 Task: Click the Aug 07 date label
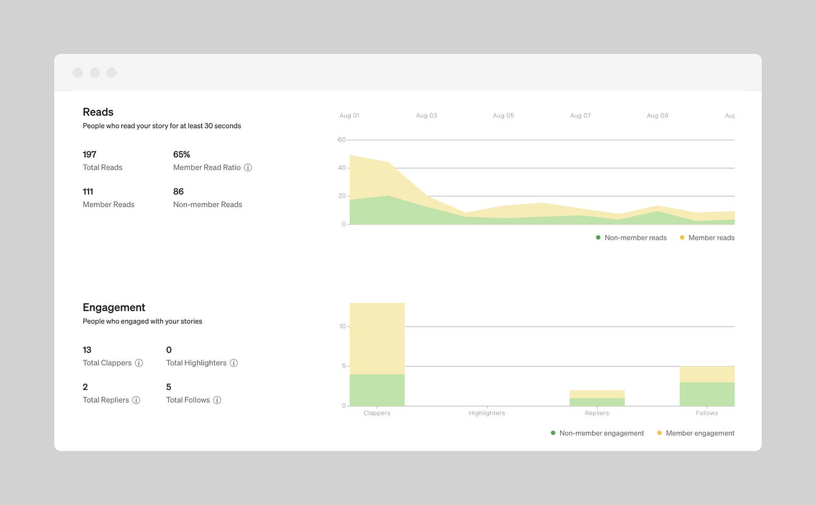pyautogui.click(x=581, y=116)
